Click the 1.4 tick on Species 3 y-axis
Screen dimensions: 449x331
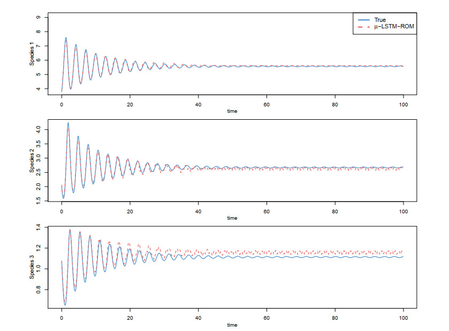[x=38, y=228]
